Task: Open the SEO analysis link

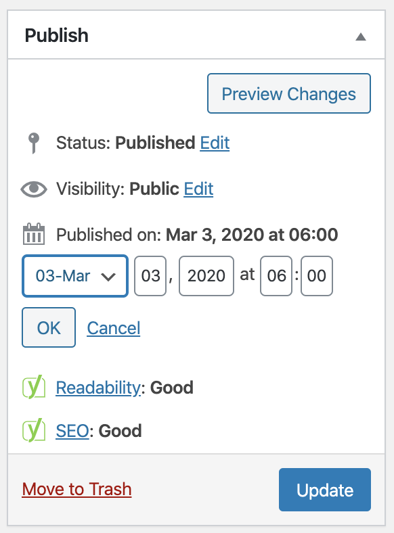Action: (72, 431)
